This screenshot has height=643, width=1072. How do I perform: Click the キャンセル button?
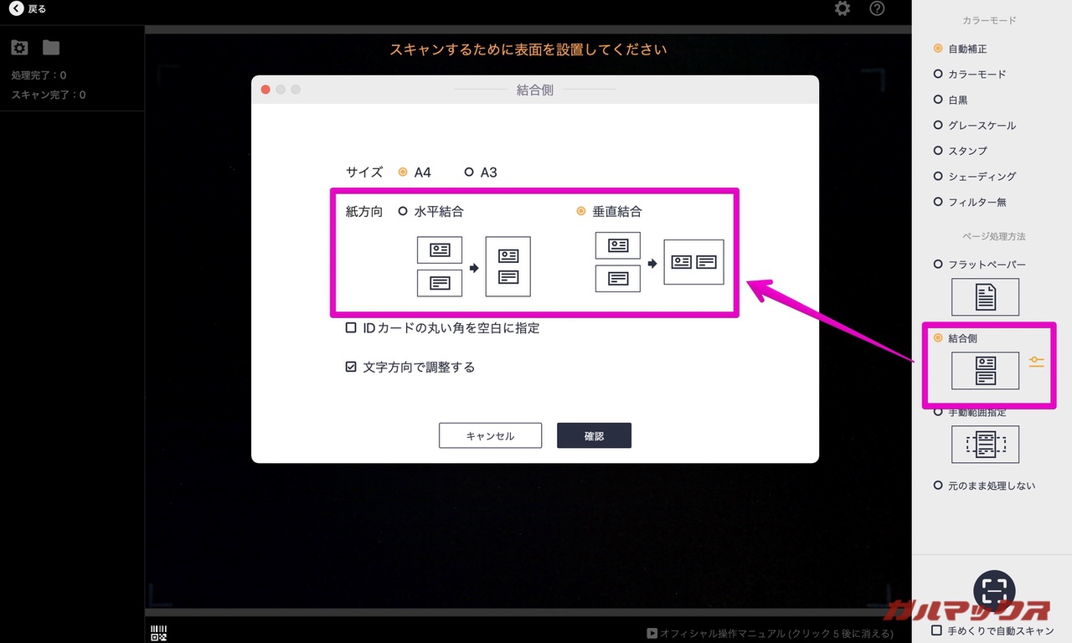coord(490,435)
